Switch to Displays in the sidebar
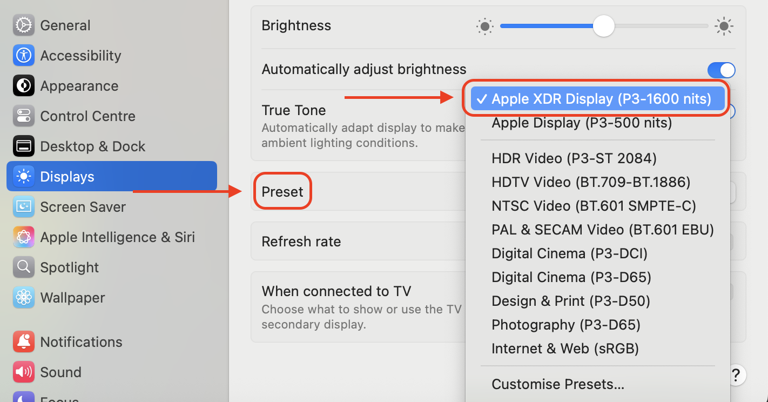Viewport: 768px width, 402px height. point(66,176)
